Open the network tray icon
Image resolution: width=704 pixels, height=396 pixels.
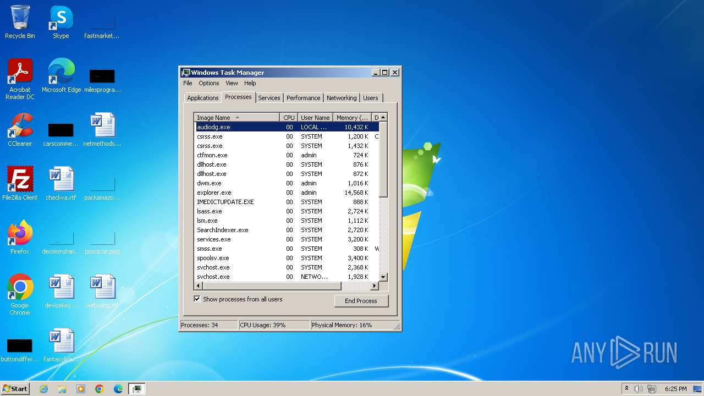click(x=652, y=389)
